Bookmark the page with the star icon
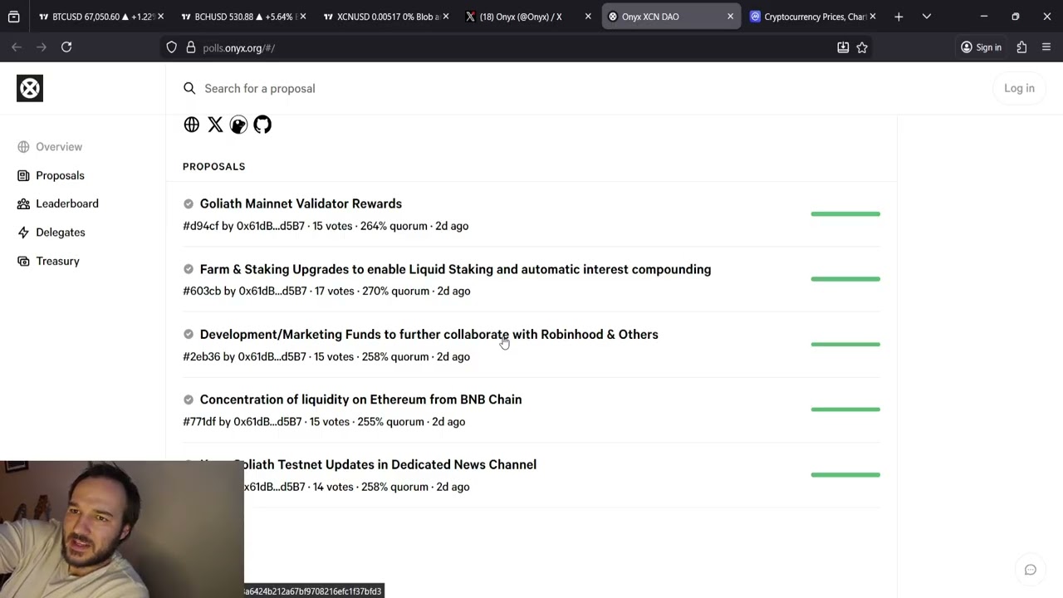Viewport: 1063px width, 598px height. pyautogui.click(x=862, y=47)
